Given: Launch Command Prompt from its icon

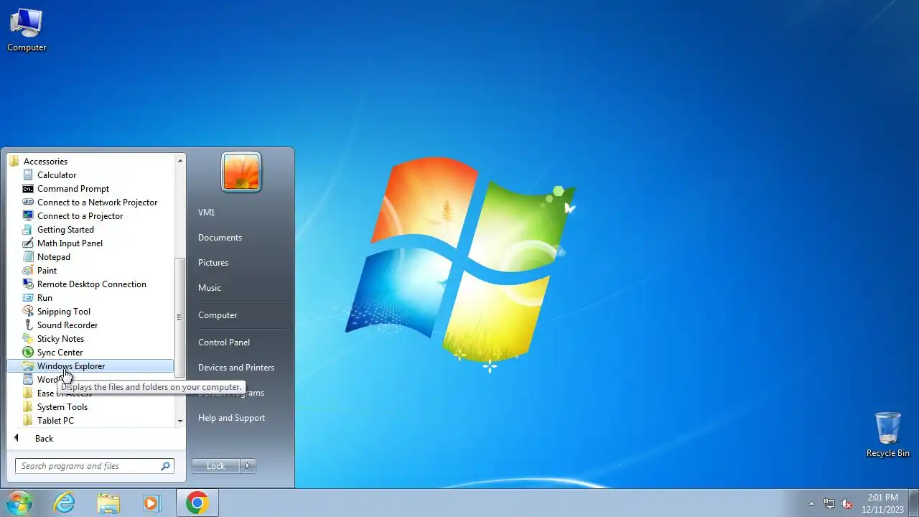Looking at the screenshot, I should (x=28, y=189).
